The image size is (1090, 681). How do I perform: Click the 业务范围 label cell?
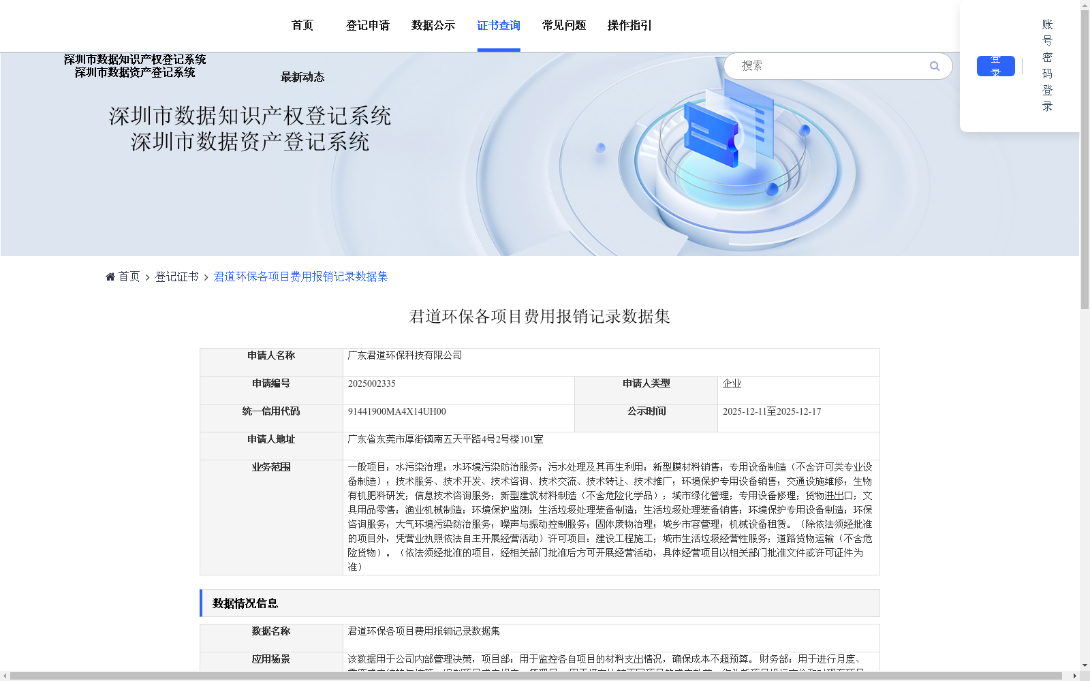[271, 518]
